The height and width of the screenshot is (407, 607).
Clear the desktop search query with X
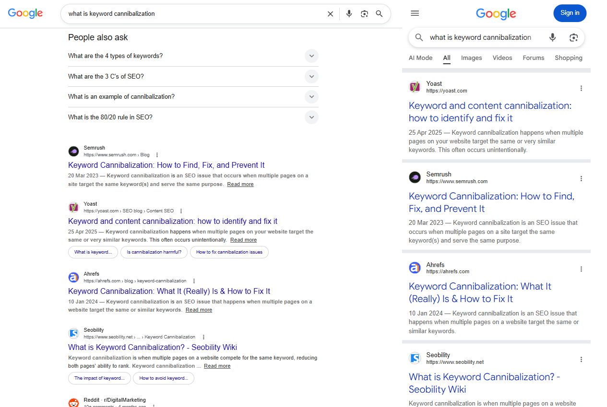click(330, 14)
